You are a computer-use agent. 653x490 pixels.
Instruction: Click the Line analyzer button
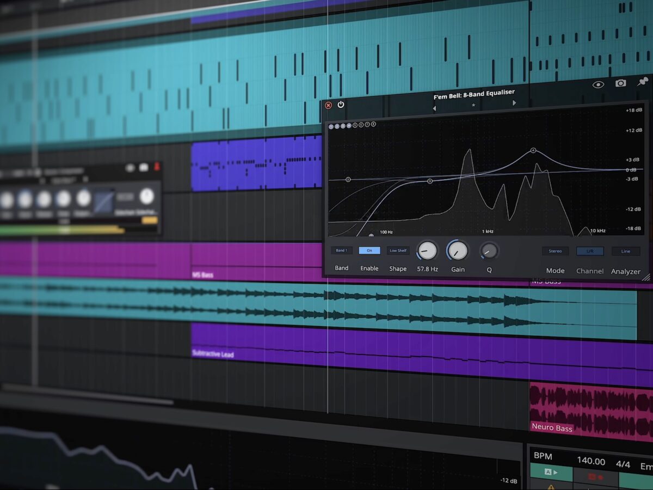tap(625, 251)
